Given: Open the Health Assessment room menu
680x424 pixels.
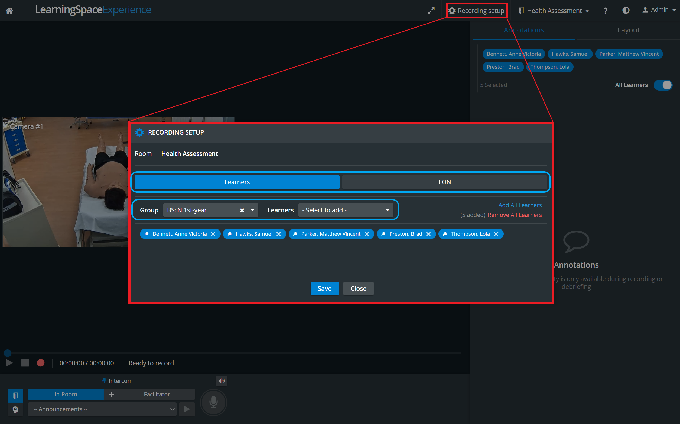Looking at the screenshot, I should [x=554, y=11].
